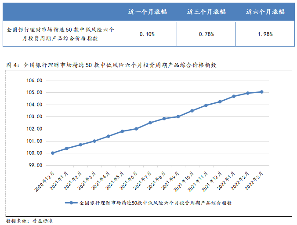Select the 近三个月涨幅 column header
The height and width of the screenshot is (225, 297).
click(x=206, y=11)
